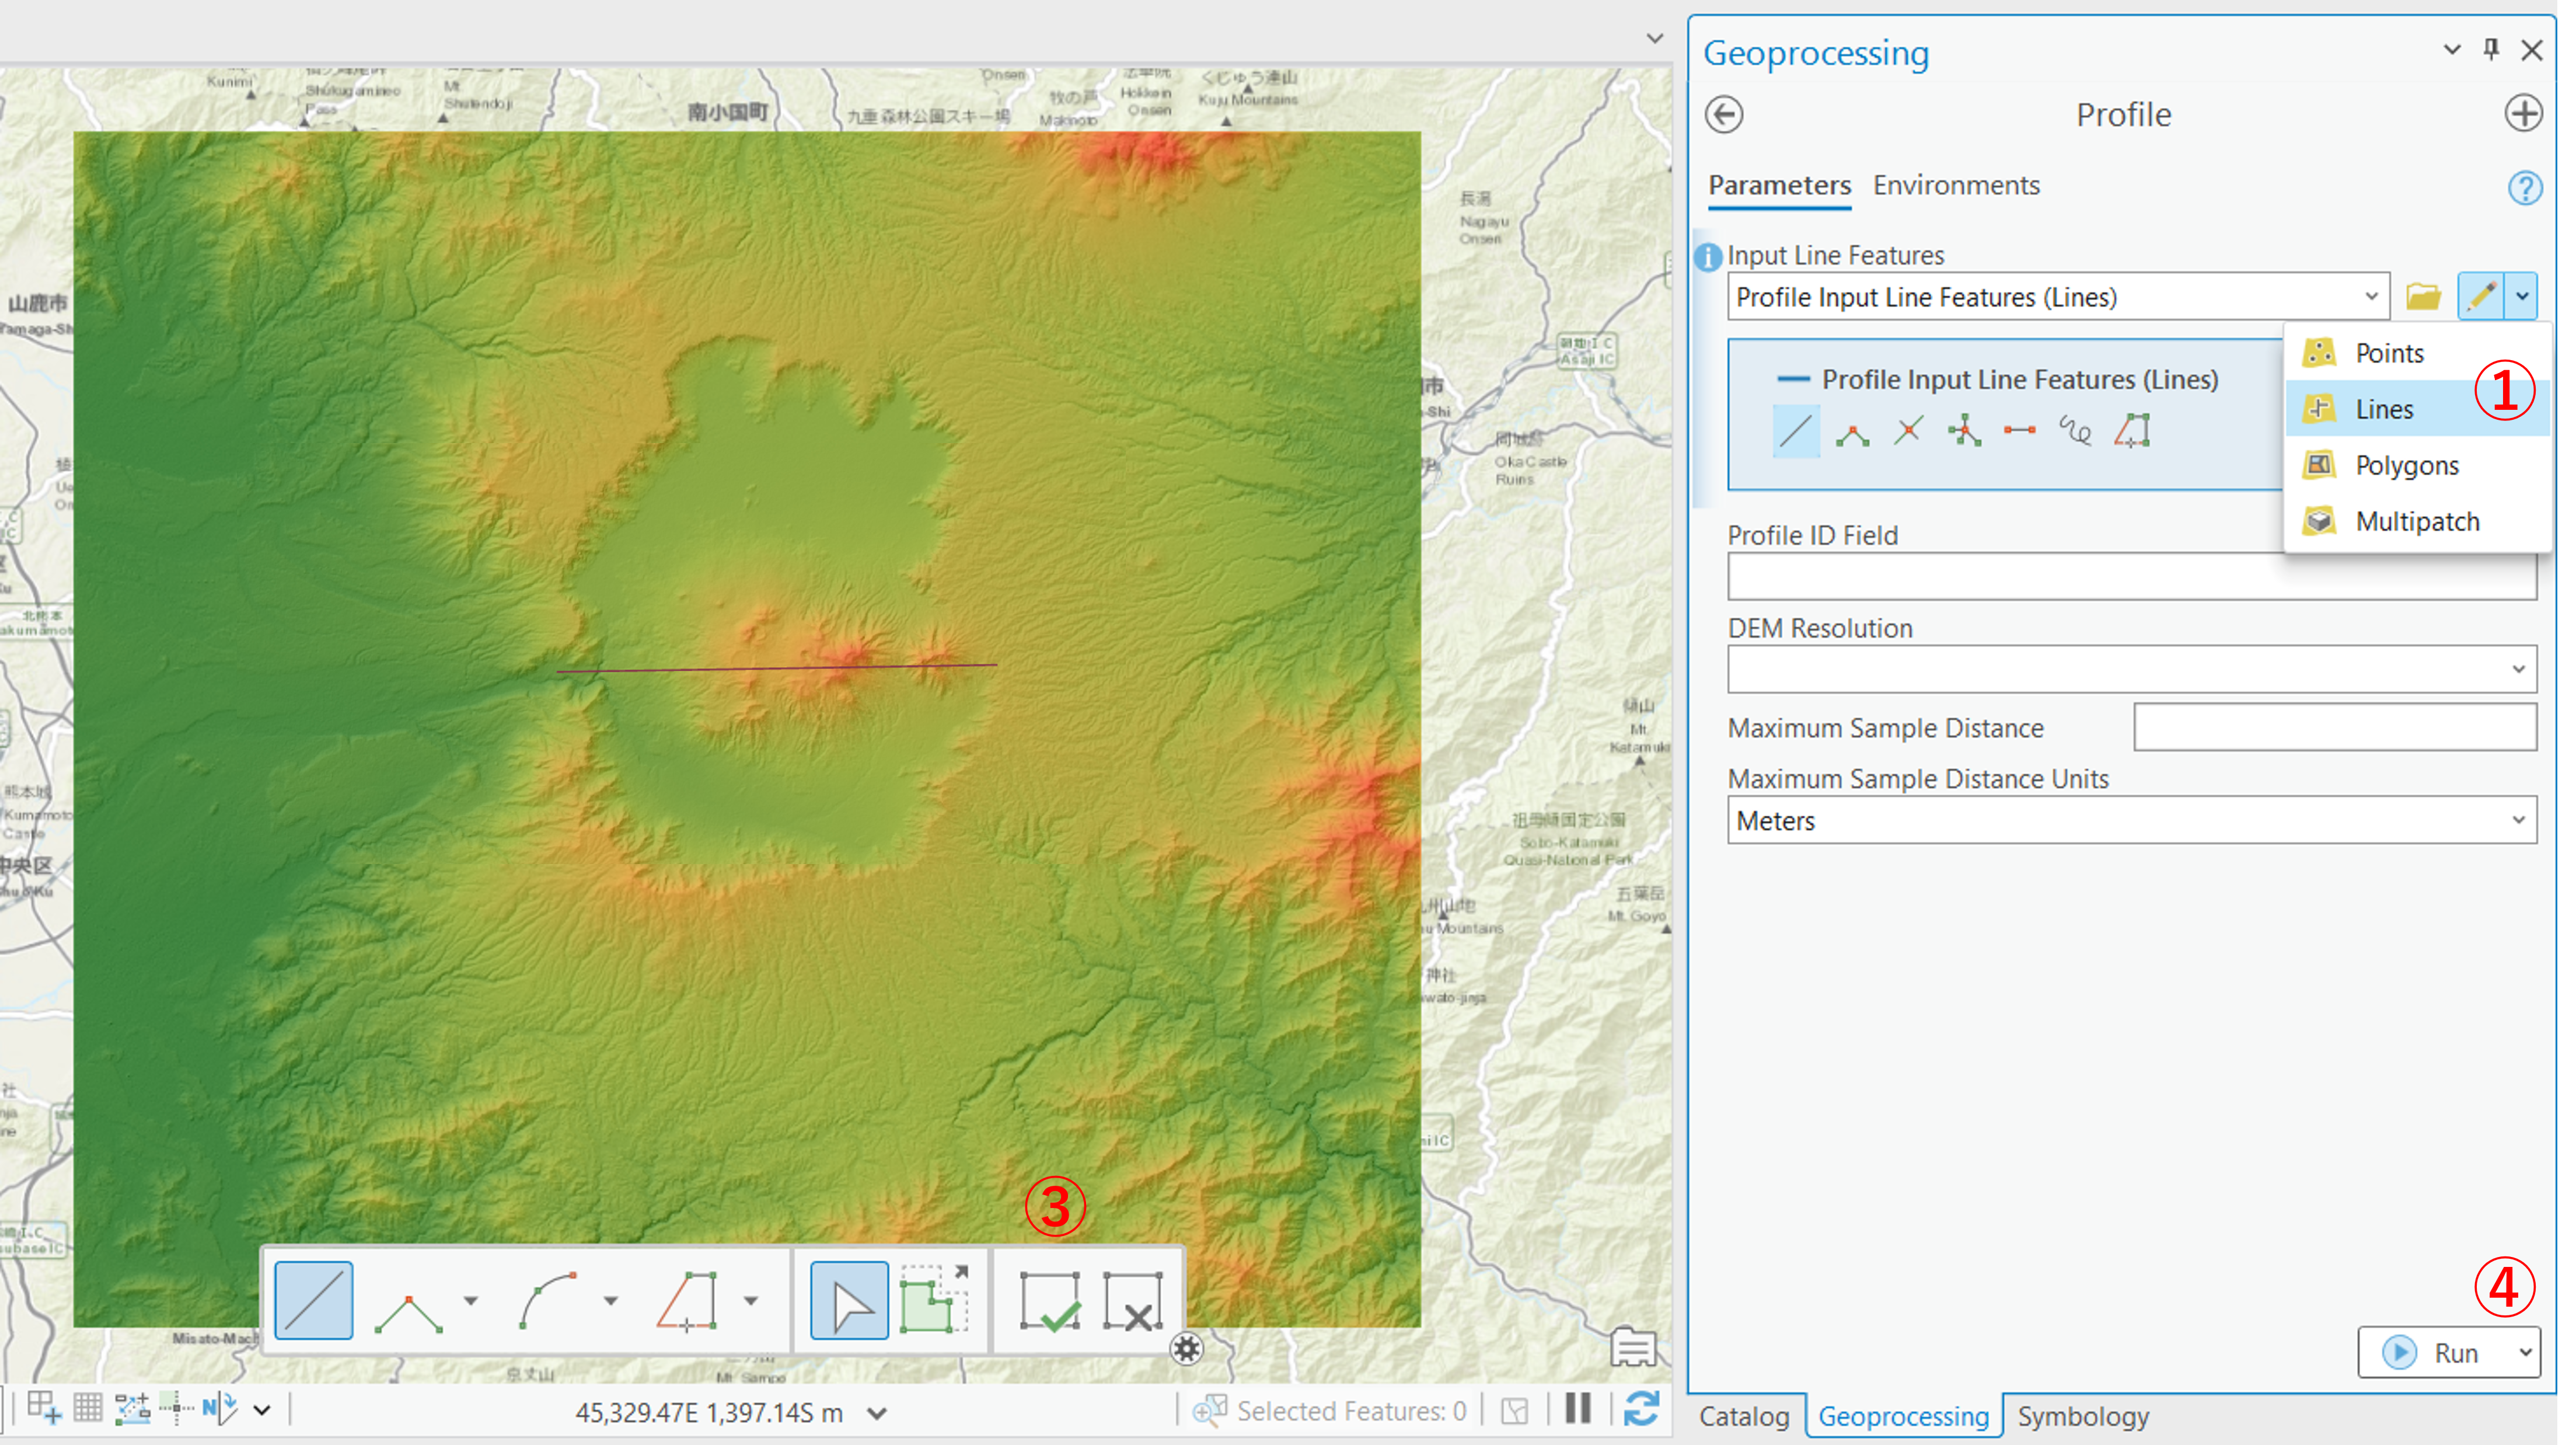This screenshot has width=2576, height=1445.
Task: Click the Profile ID Field input
Action: pyautogui.click(x=2132, y=576)
